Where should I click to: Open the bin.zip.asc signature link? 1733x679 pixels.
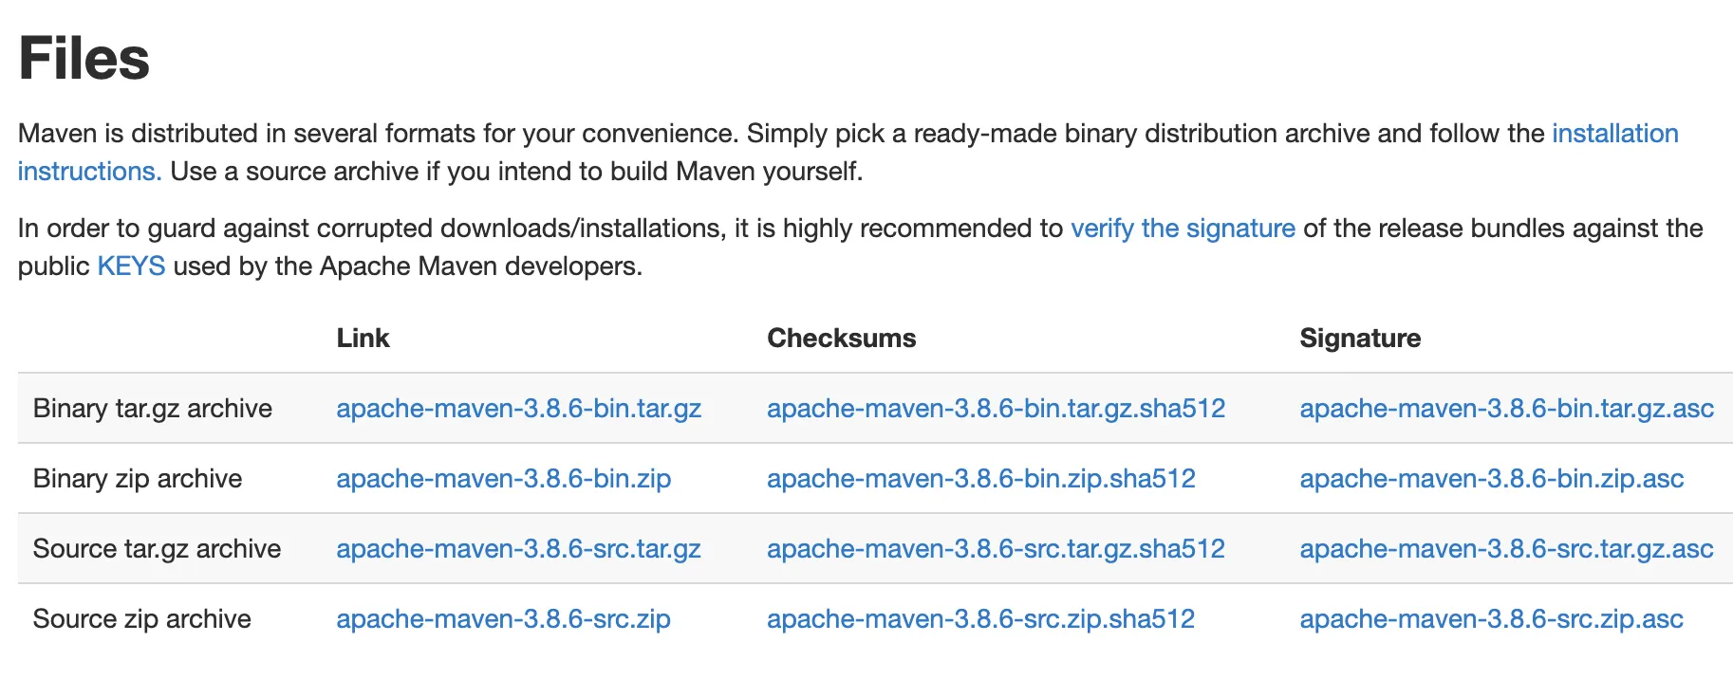[x=1491, y=479]
